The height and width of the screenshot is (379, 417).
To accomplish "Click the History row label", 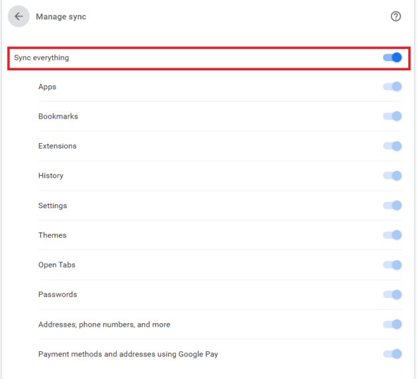I will click(51, 176).
